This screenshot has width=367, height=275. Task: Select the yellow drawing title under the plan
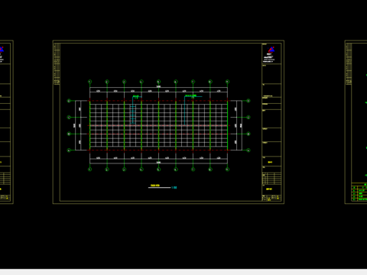tap(155, 186)
